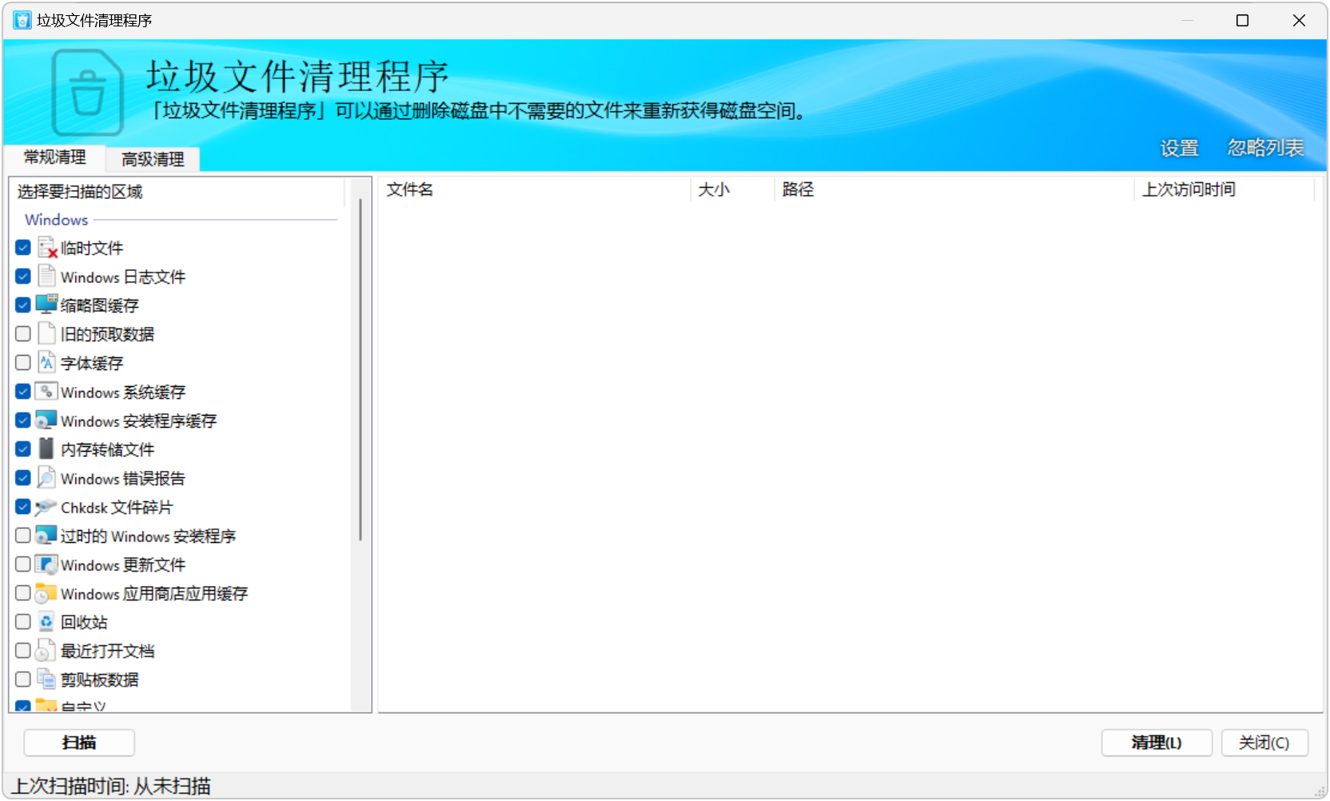Image resolution: width=1330 pixels, height=801 pixels.
Task: Click the 最近打开文档 icon
Action: [x=47, y=651]
